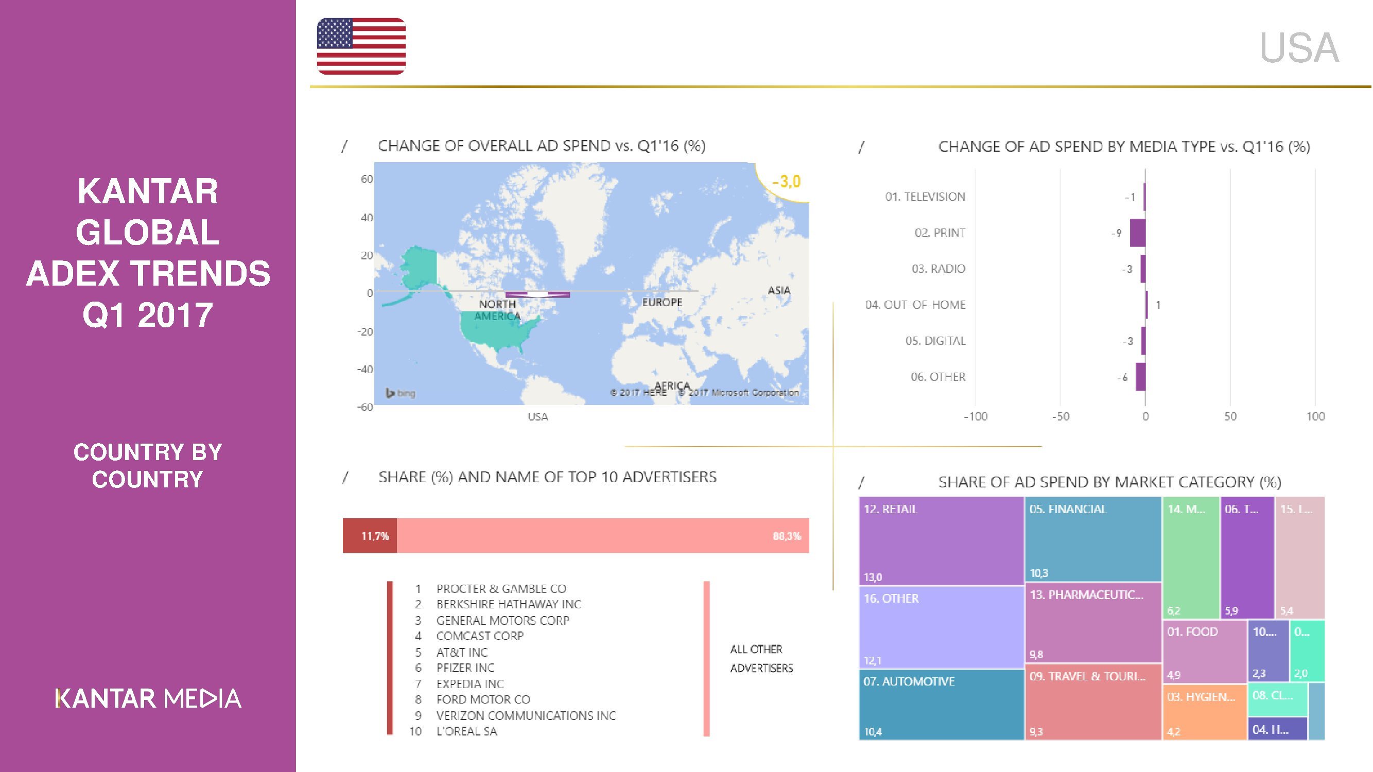The image size is (1373, 772).
Task: Click the 02. PRINT label
Action: pos(940,233)
